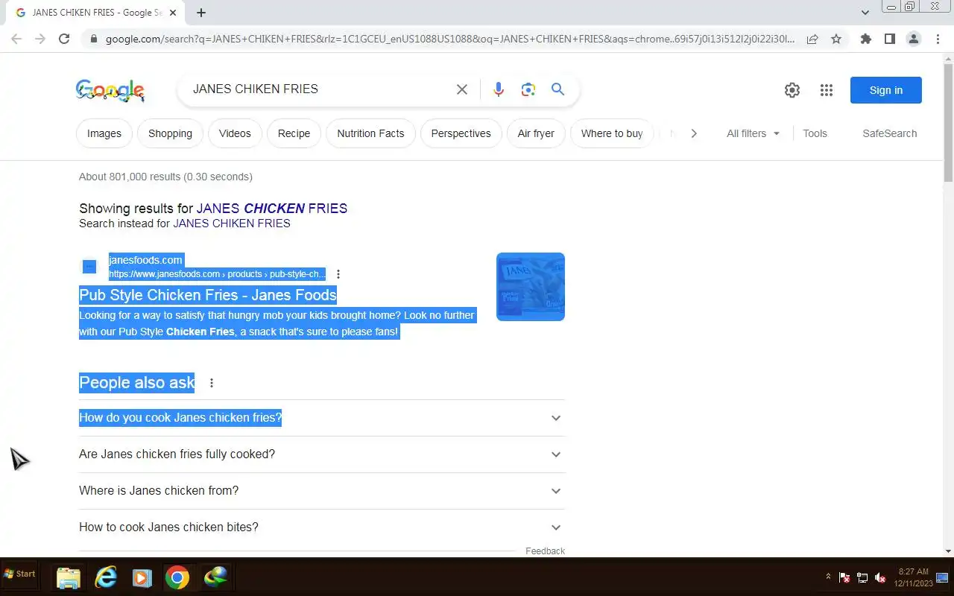Open more options for janesfoods result
The height and width of the screenshot is (596, 954).
pos(338,274)
